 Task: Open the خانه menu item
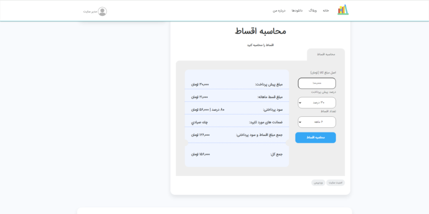pyautogui.click(x=326, y=11)
